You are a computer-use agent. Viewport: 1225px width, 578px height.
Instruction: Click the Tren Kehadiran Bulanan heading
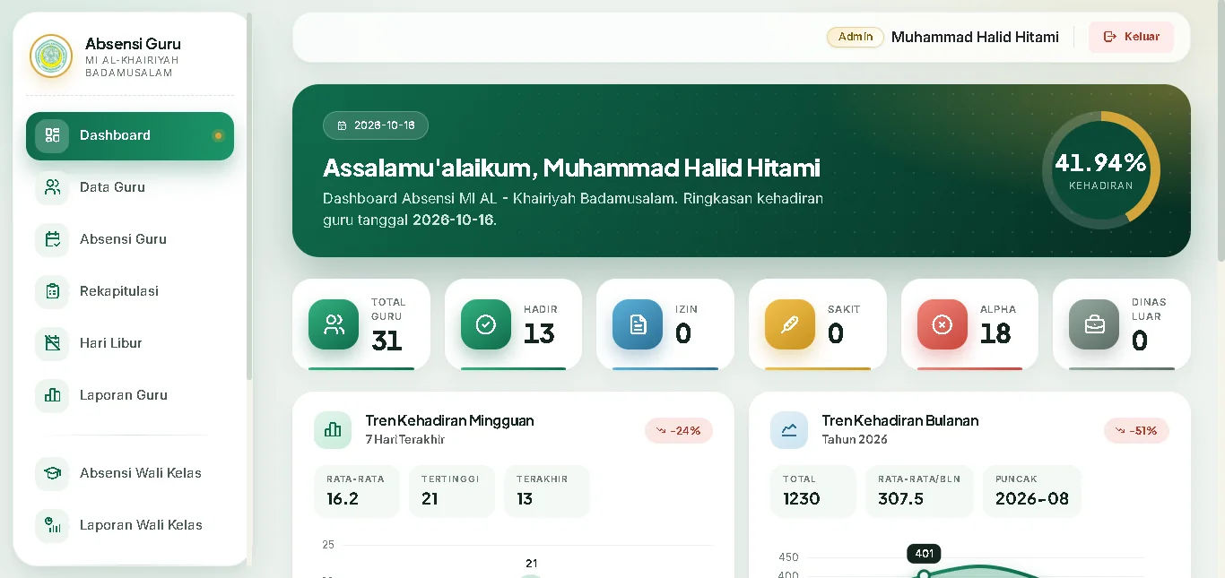900,420
